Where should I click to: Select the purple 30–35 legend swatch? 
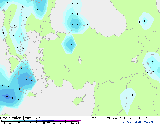(57, 121)
